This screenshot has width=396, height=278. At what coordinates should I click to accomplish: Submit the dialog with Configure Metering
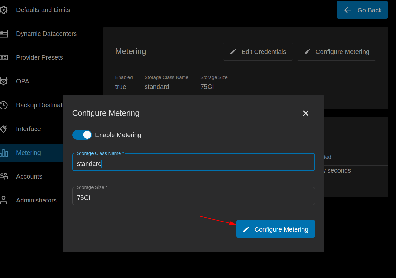point(275,229)
